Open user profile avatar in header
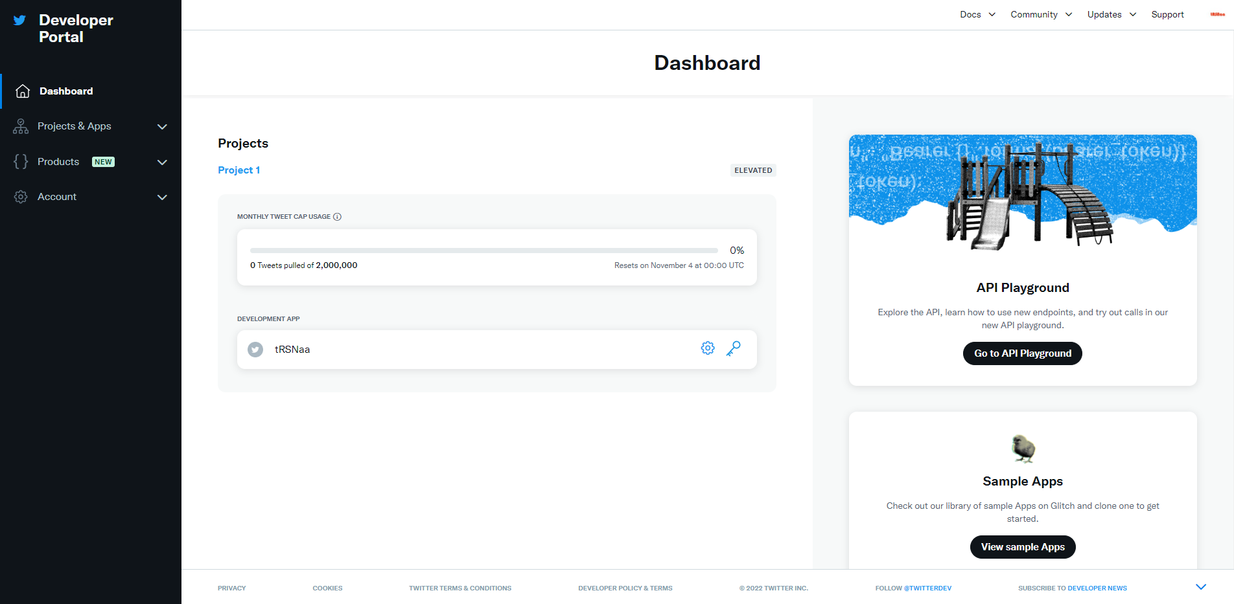1234x604 pixels. [x=1217, y=14]
